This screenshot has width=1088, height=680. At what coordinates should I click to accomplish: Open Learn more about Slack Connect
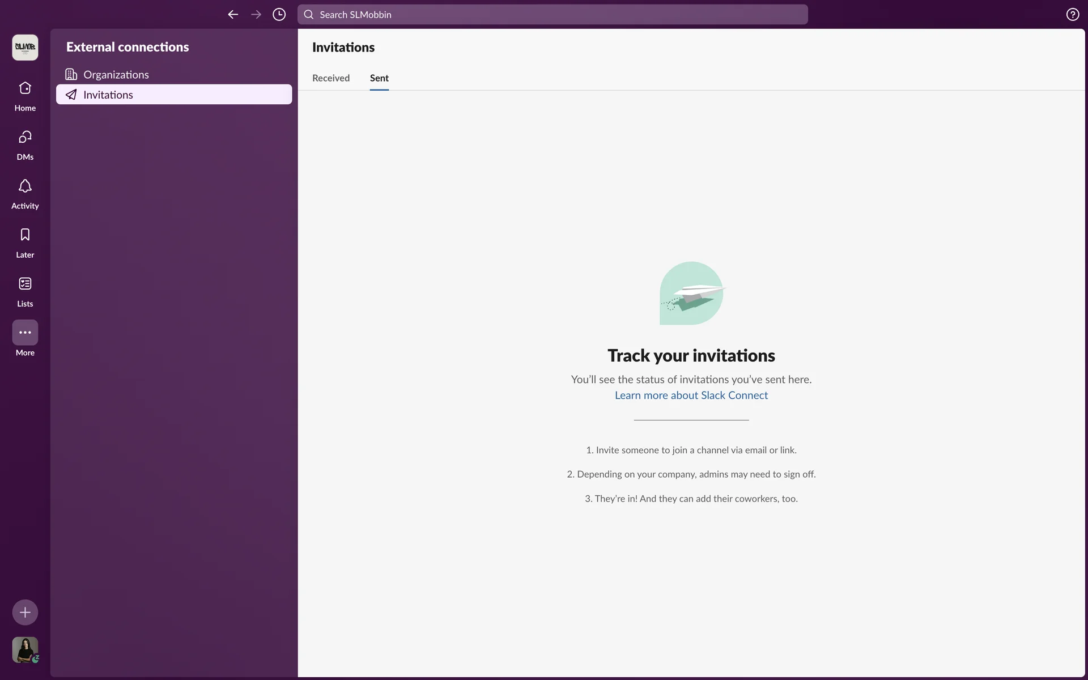tap(691, 396)
